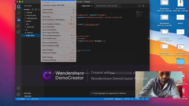Close the index.html tab
Viewport: 189px width, 106px height.
click(x=92, y=6)
